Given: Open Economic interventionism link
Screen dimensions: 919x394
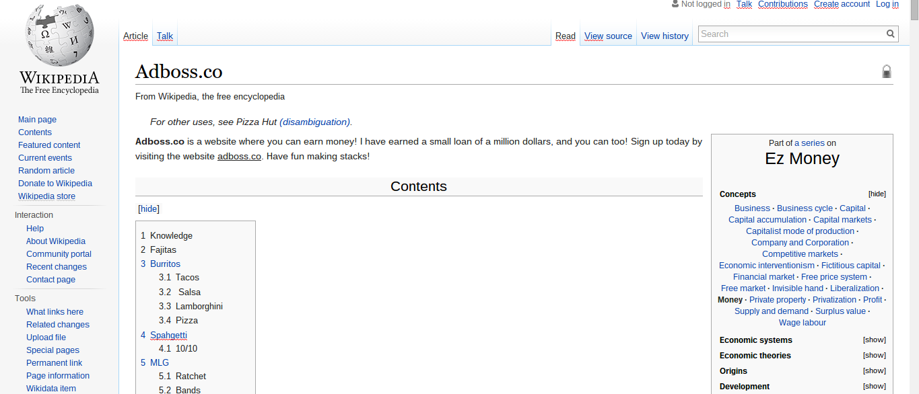Looking at the screenshot, I should click(767, 266).
